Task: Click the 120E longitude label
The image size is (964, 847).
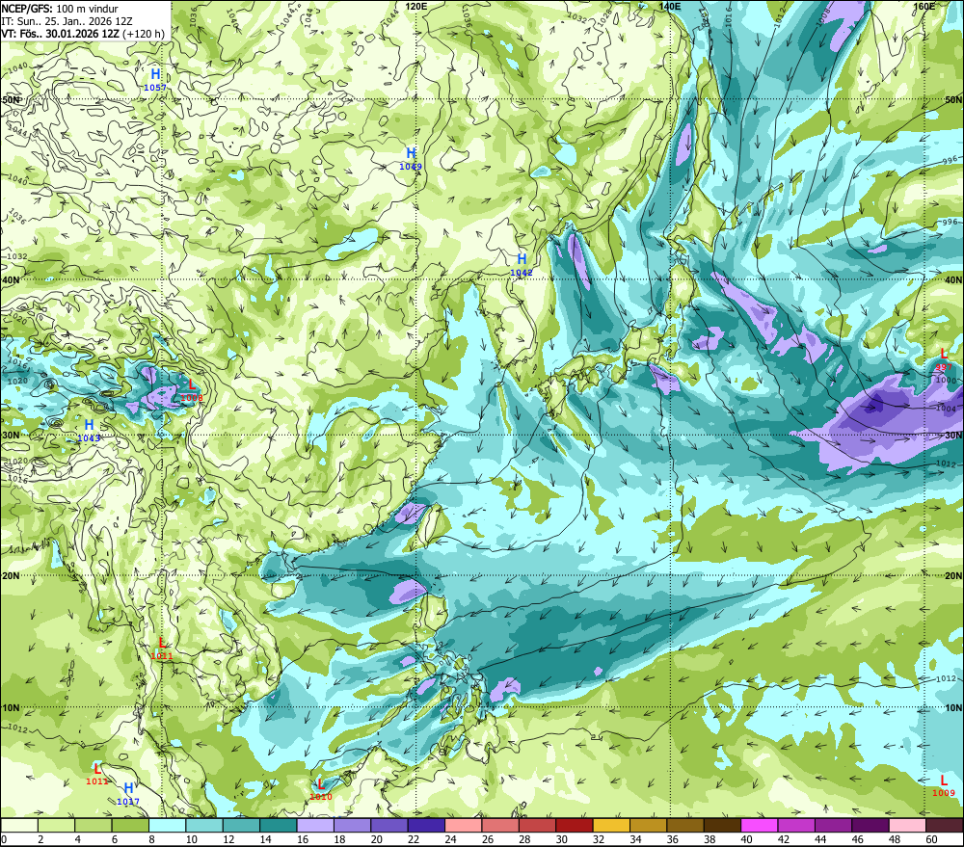Action: click(416, 6)
